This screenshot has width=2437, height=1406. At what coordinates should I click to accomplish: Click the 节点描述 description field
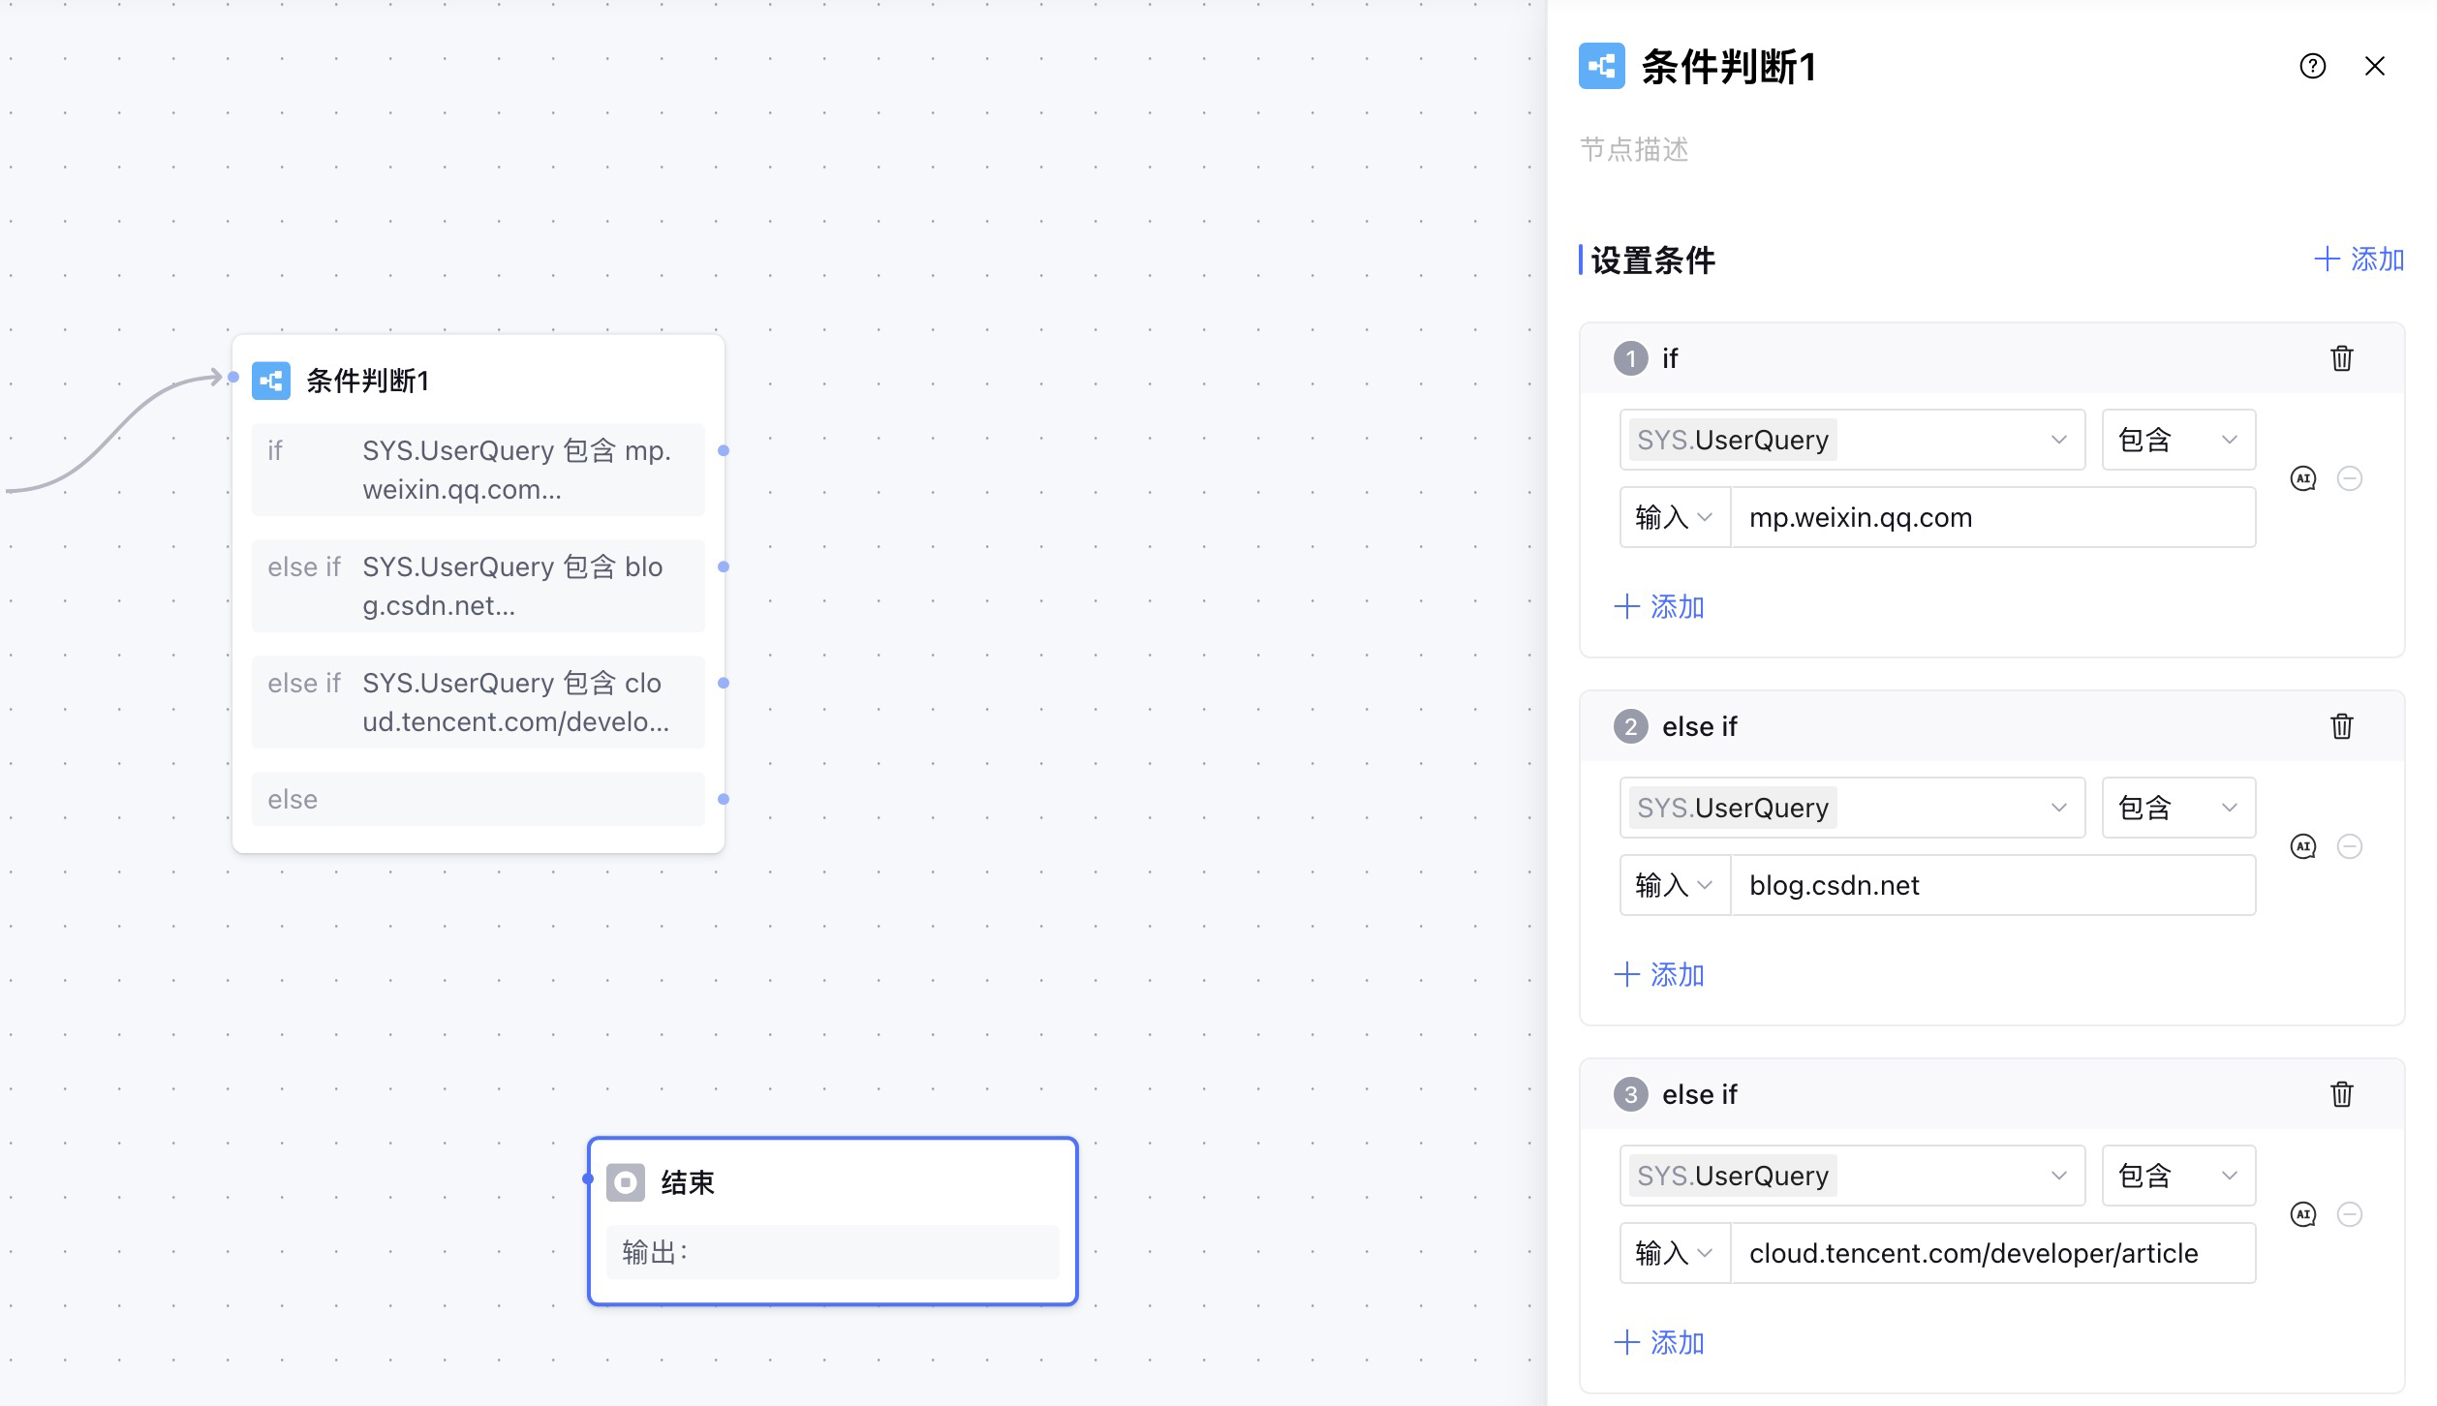[x=1635, y=149]
